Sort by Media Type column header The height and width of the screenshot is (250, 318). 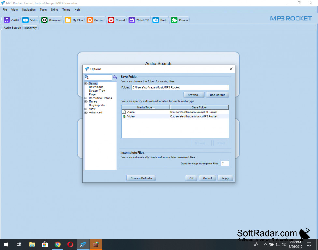click(x=146, y=107)
